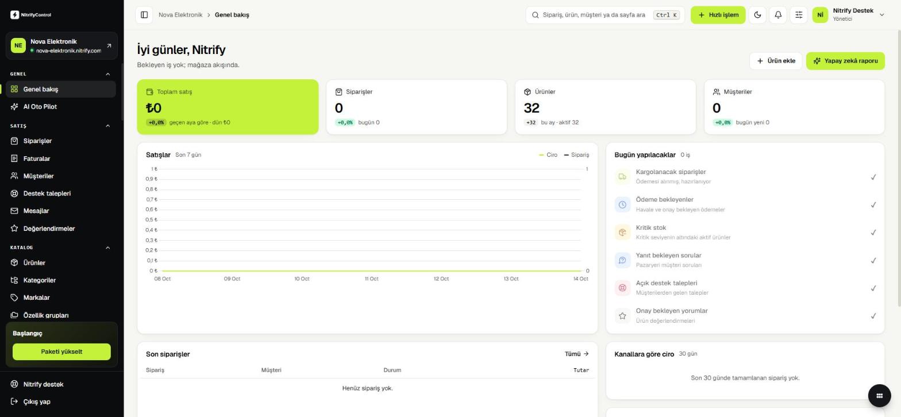Go to Siparişler in sidebar
The image size is (901, 417).
click(61, 141)
